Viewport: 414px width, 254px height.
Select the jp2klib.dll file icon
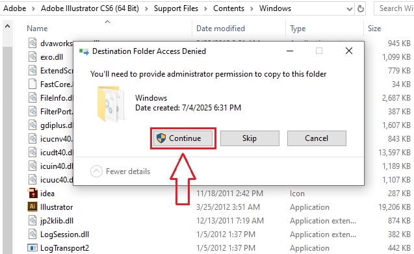coord(32,220)
